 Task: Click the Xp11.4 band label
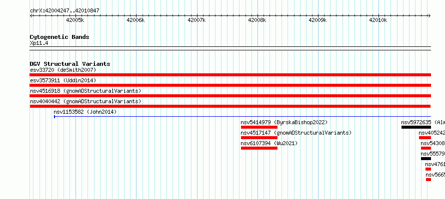(39, 43)
